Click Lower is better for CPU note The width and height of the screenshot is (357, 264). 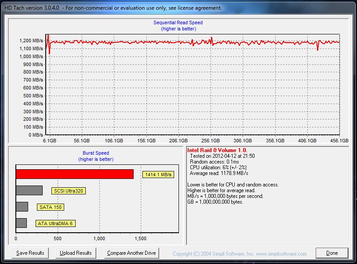pyautogui.click(x=233, y=185)
